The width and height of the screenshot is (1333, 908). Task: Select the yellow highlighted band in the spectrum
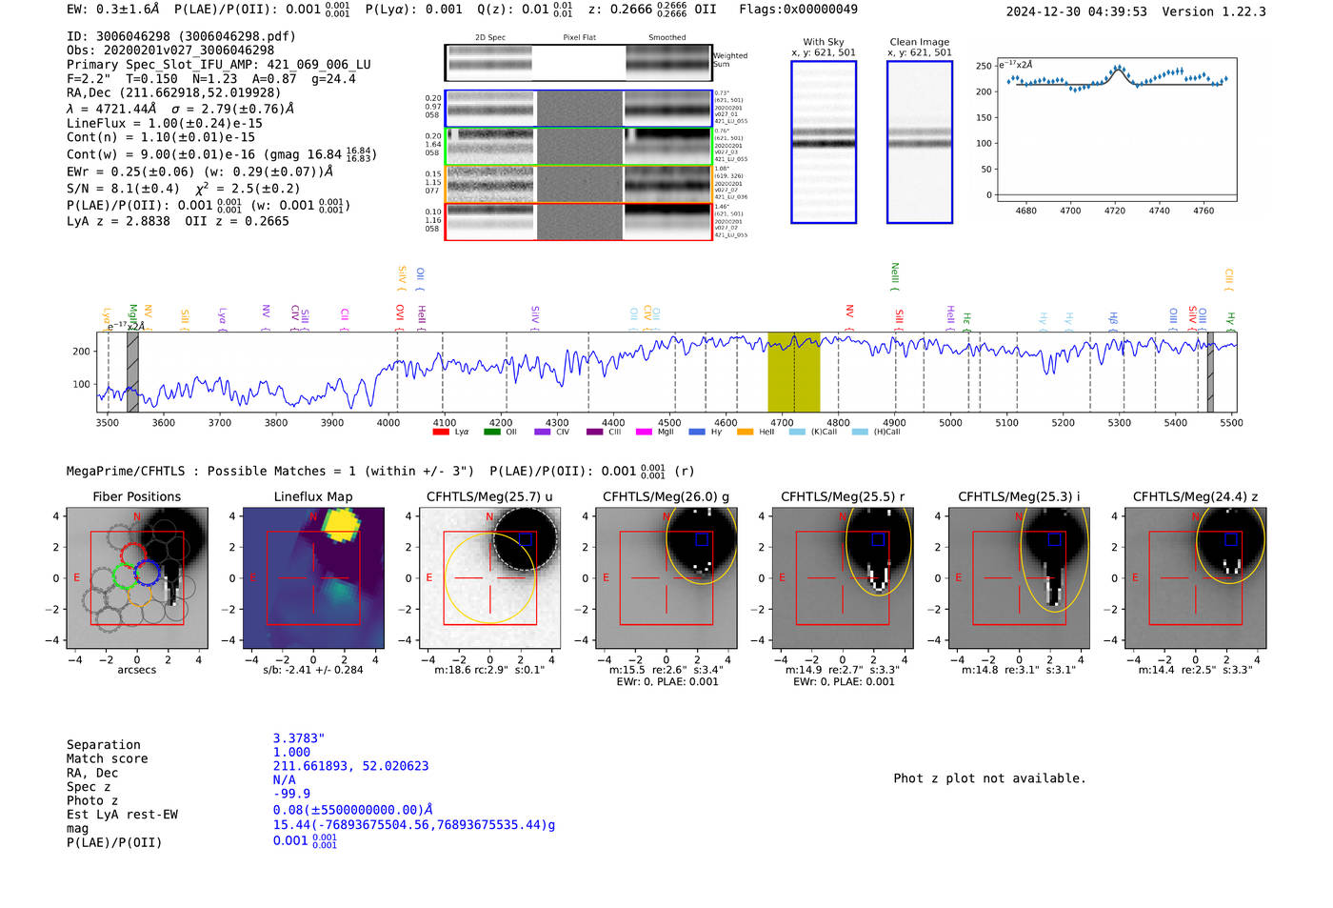(x=793, y=372)
